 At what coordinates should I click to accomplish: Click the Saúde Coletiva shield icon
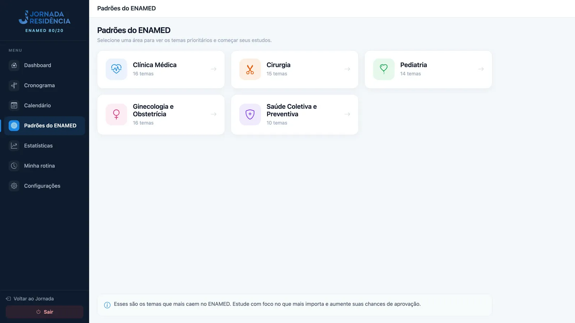coord(250,114)
